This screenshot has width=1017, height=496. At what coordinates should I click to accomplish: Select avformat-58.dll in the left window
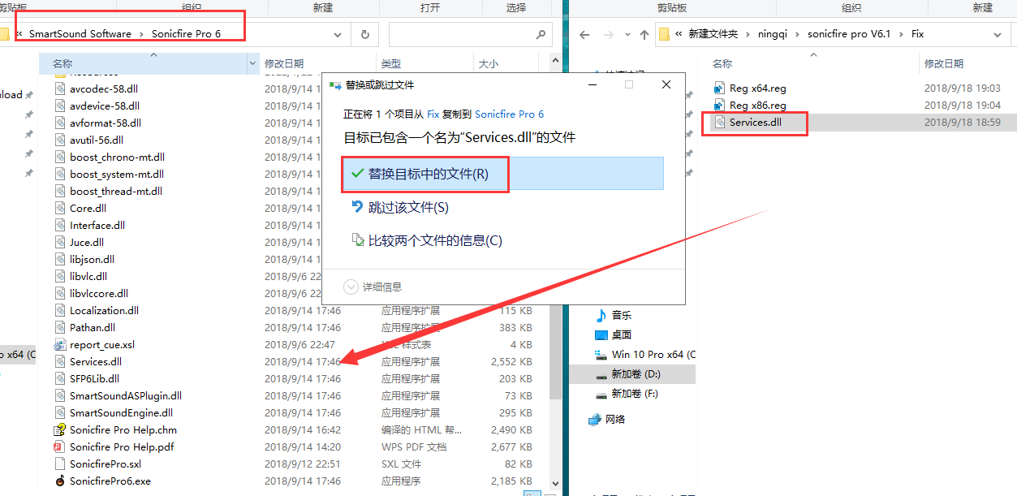106,123
